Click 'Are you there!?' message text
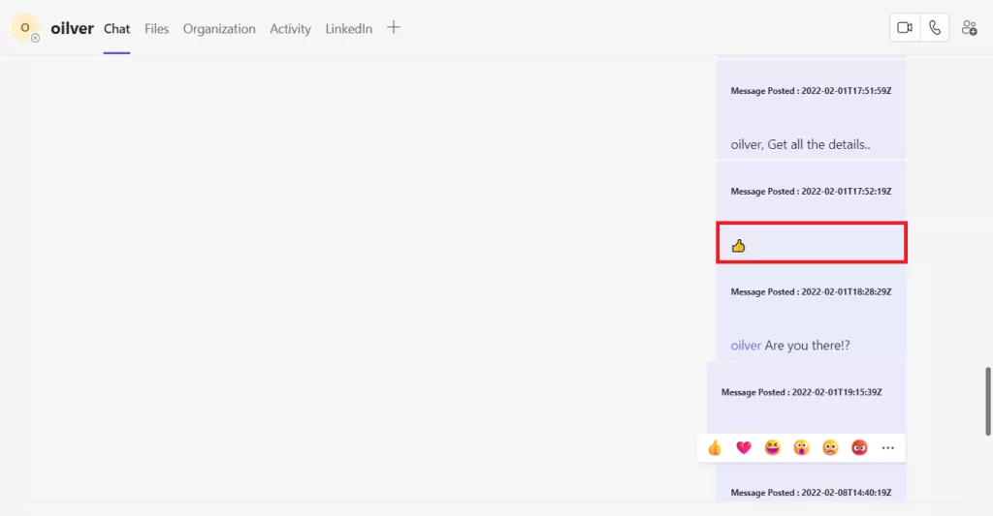 807,346
